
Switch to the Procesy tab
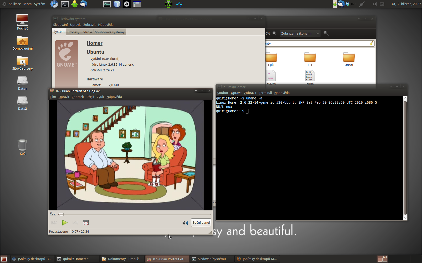[x=73, y=32]
